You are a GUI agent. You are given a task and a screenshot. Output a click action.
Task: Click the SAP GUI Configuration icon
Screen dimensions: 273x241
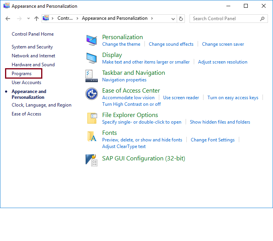click(92, 160)
